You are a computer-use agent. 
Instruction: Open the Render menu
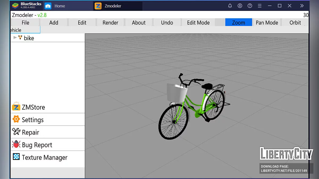[x=110, y=23]
